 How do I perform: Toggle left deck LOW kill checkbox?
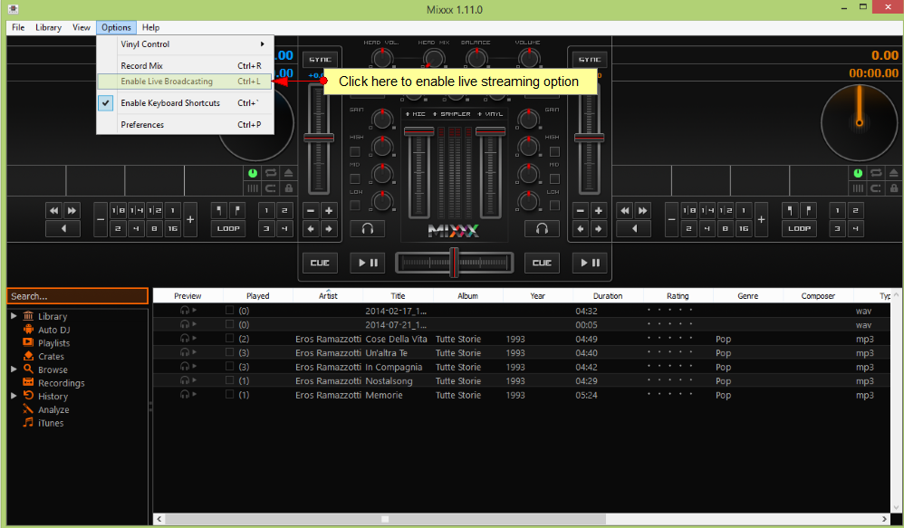355,206
